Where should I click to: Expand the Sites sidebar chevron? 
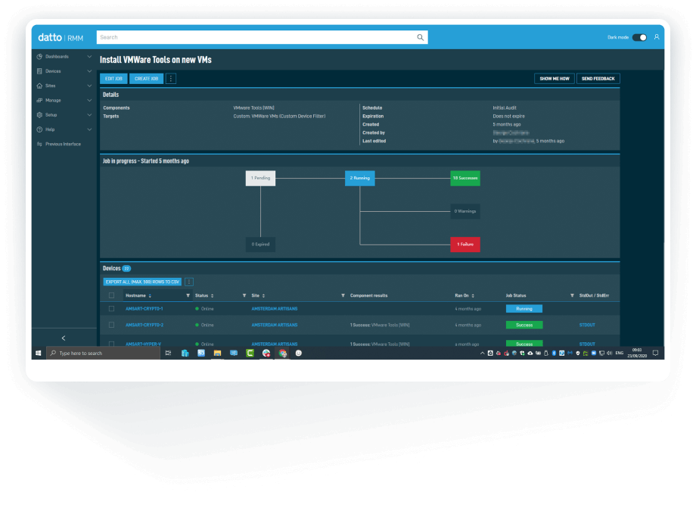(89, 86)
